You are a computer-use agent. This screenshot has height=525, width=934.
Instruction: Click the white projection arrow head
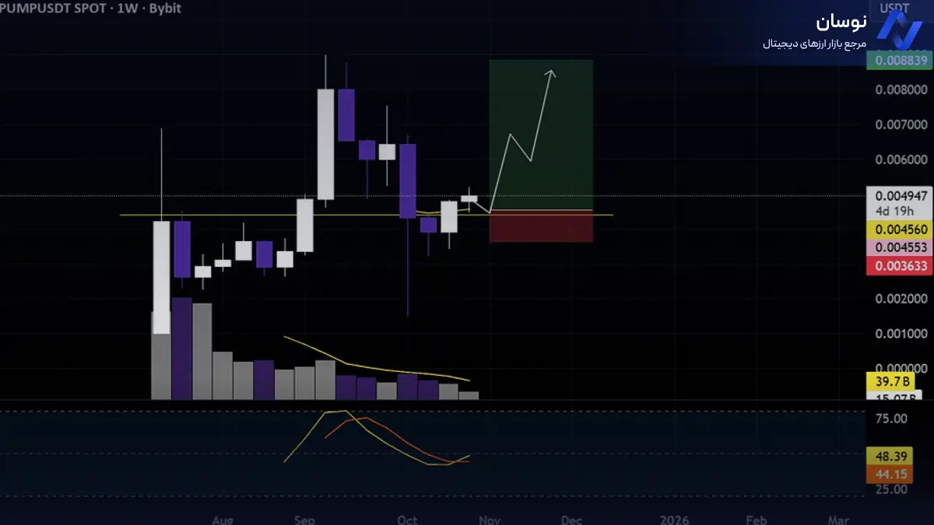(x=550, y=72)
